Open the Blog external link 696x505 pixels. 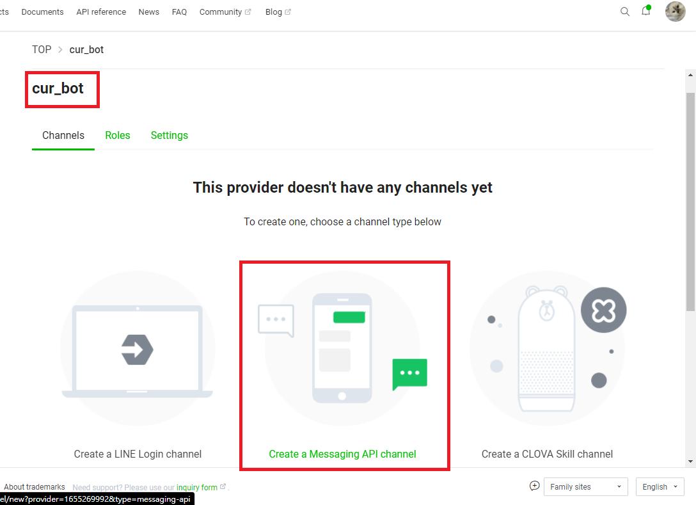[x=278, y=12]
